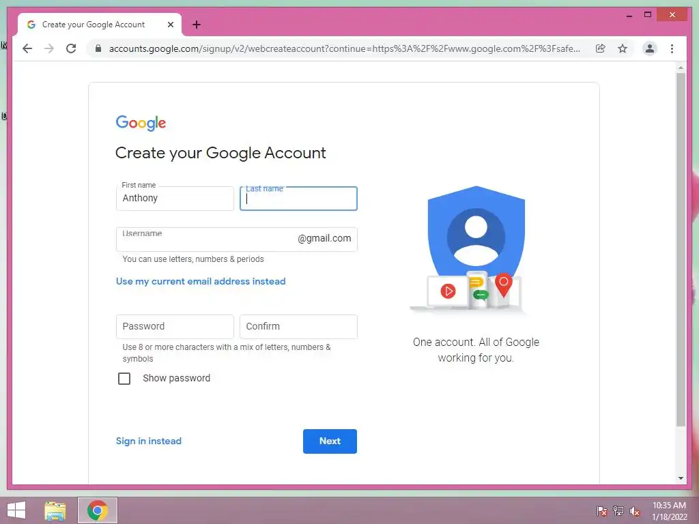
Task: Click the Action Center flag tray icon
Action: (x=601, y=510)
